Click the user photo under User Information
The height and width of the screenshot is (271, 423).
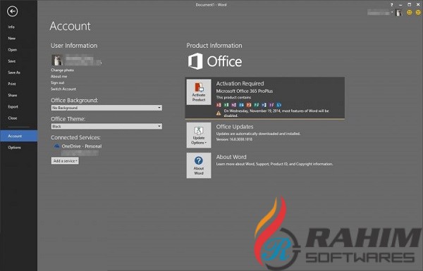point(57,60)
